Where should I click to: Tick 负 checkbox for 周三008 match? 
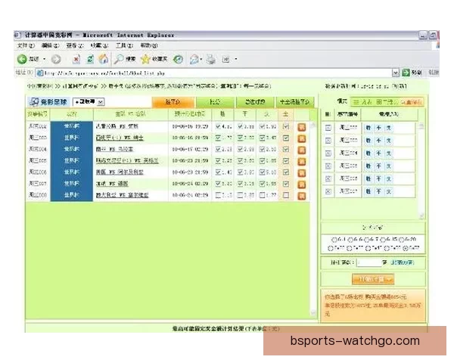262,195
